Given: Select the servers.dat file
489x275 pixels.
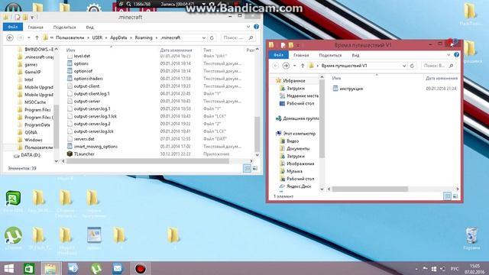Looking at the screenshot, I should 84,139.
